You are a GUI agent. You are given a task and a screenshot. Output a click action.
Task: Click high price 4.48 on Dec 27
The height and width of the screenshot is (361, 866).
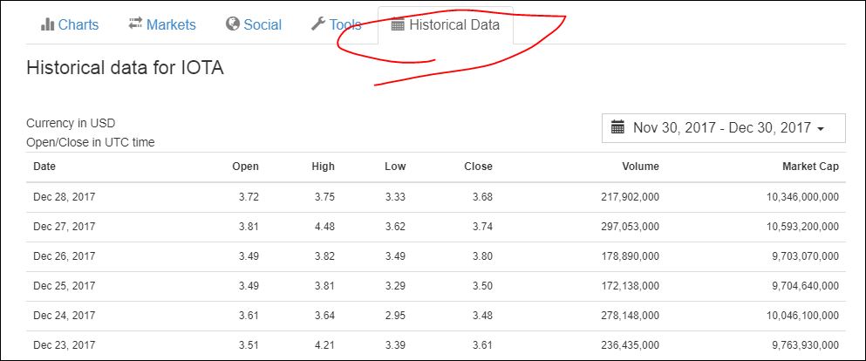click(x=324, y=227)
